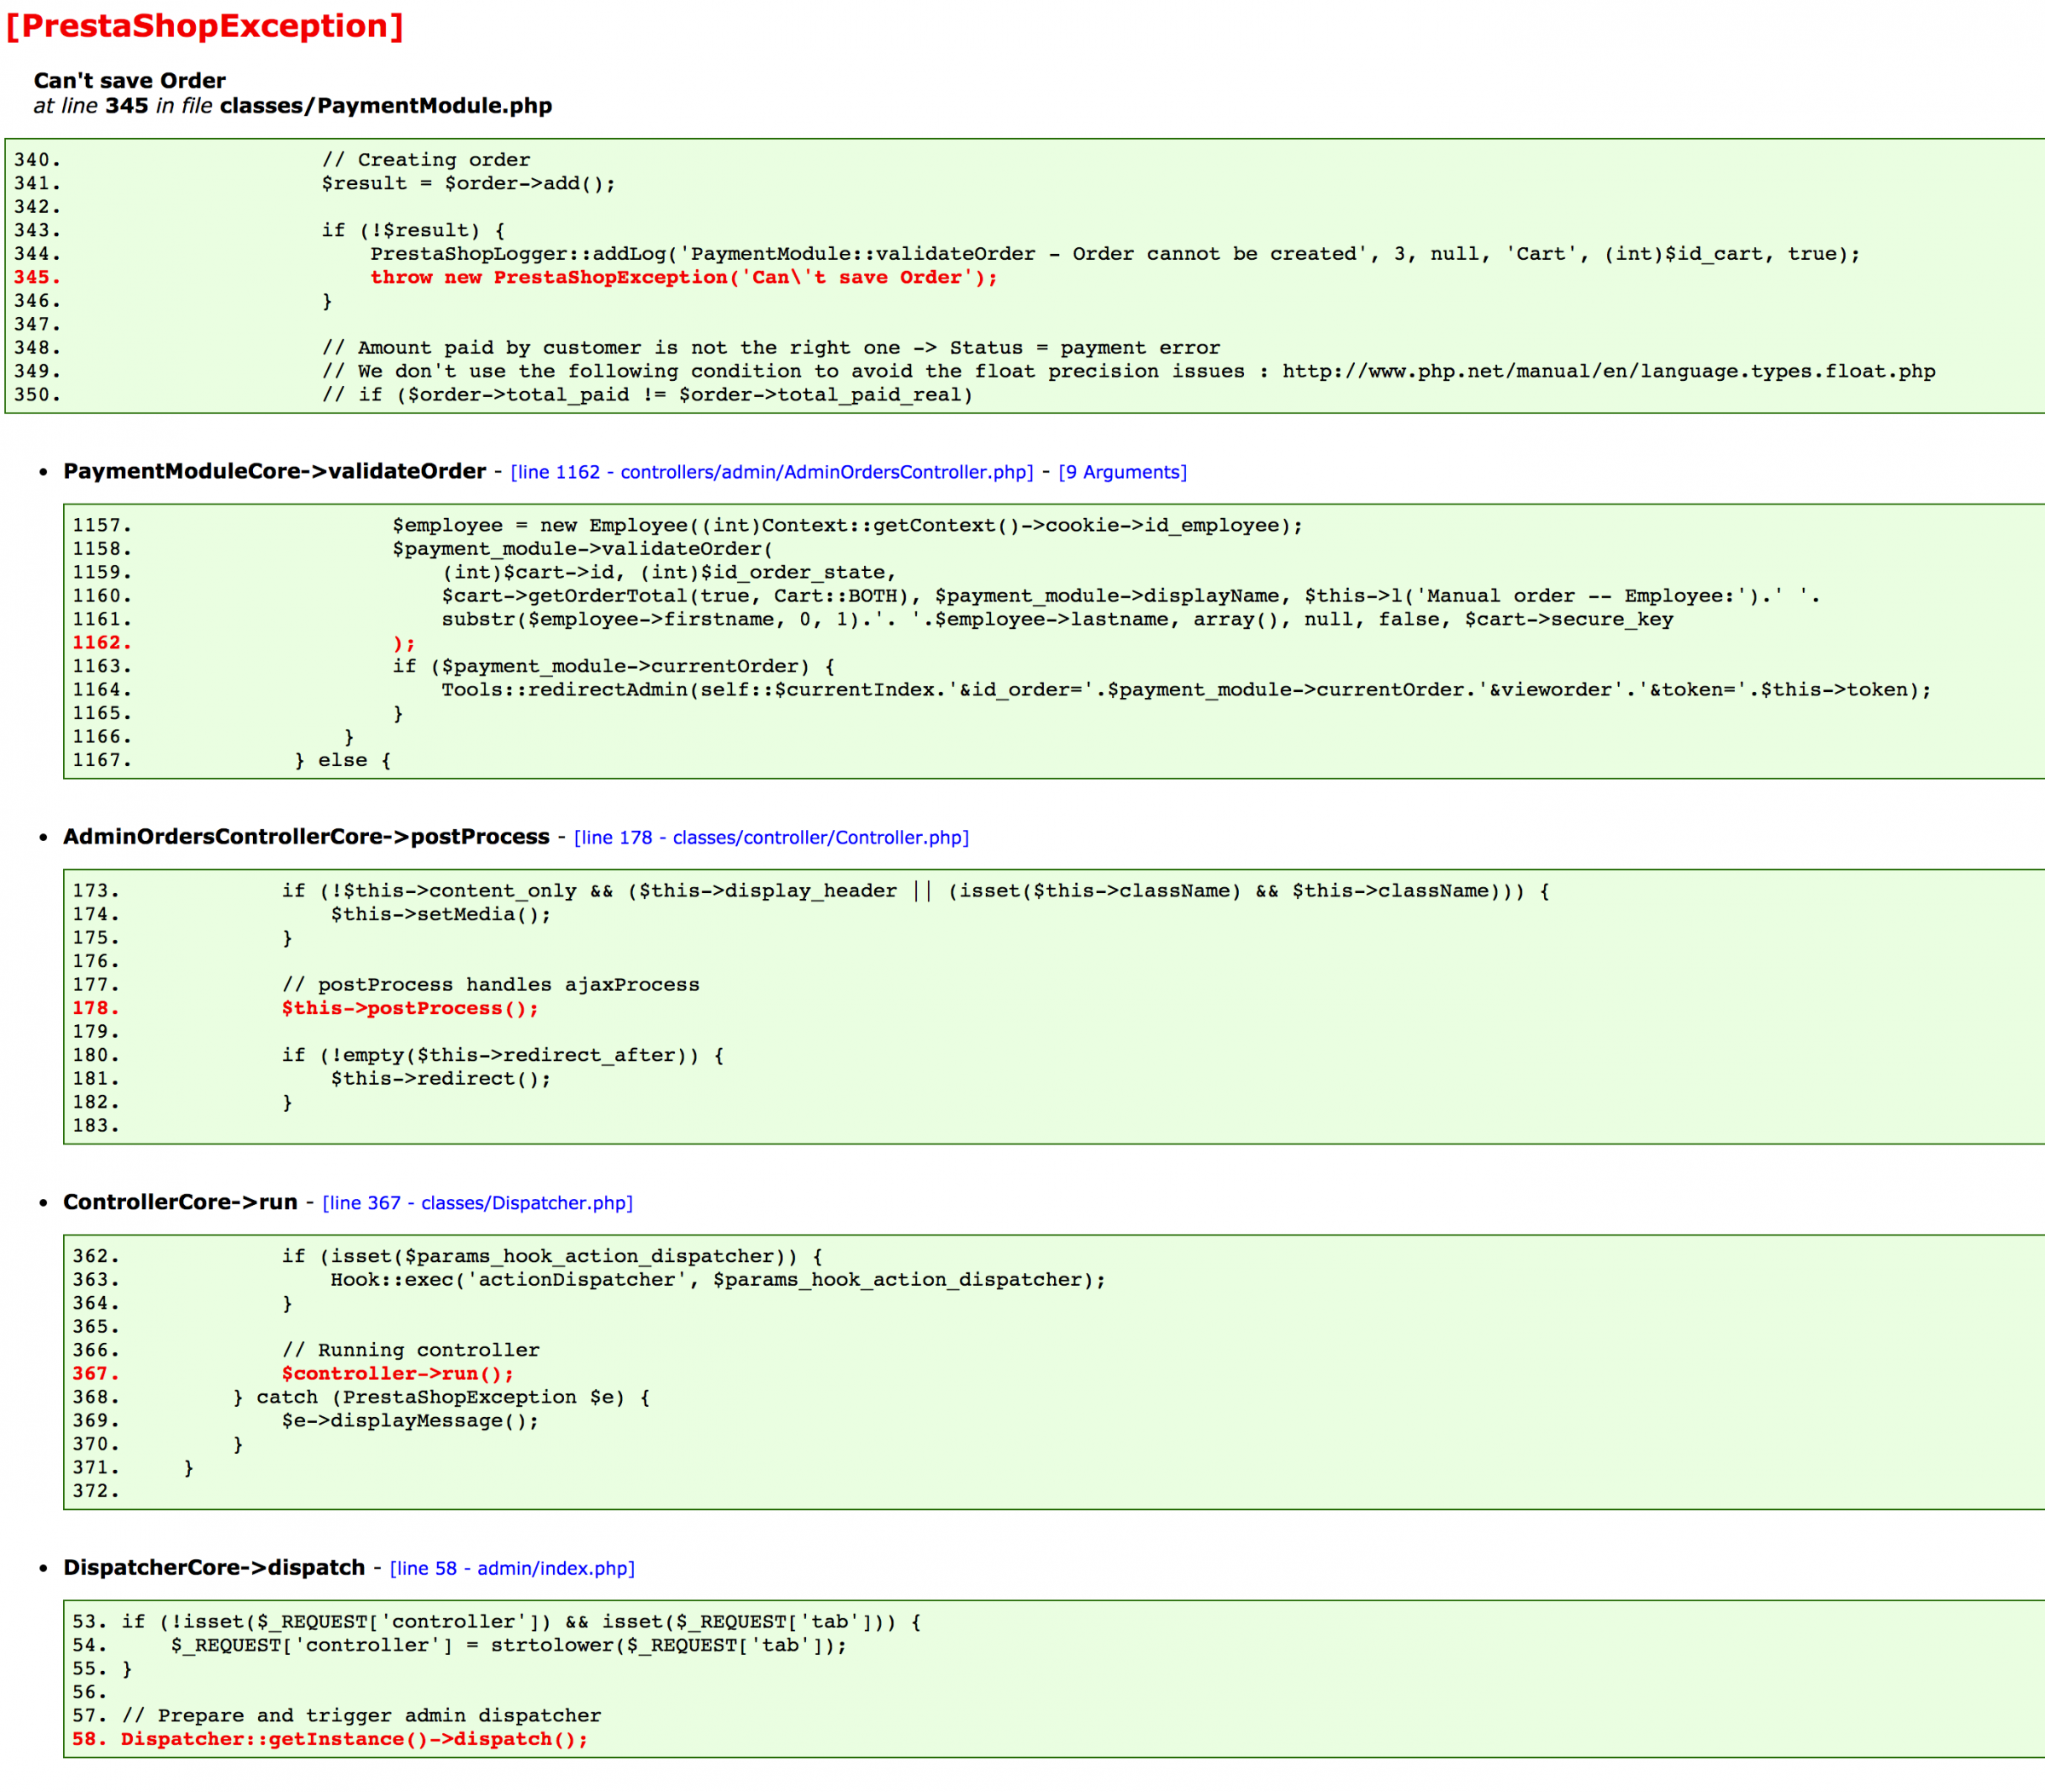The width and height of the screenshot is (2045, 1792).
Task: Click line 348 Amount paid comment
Action: point(770,348)
